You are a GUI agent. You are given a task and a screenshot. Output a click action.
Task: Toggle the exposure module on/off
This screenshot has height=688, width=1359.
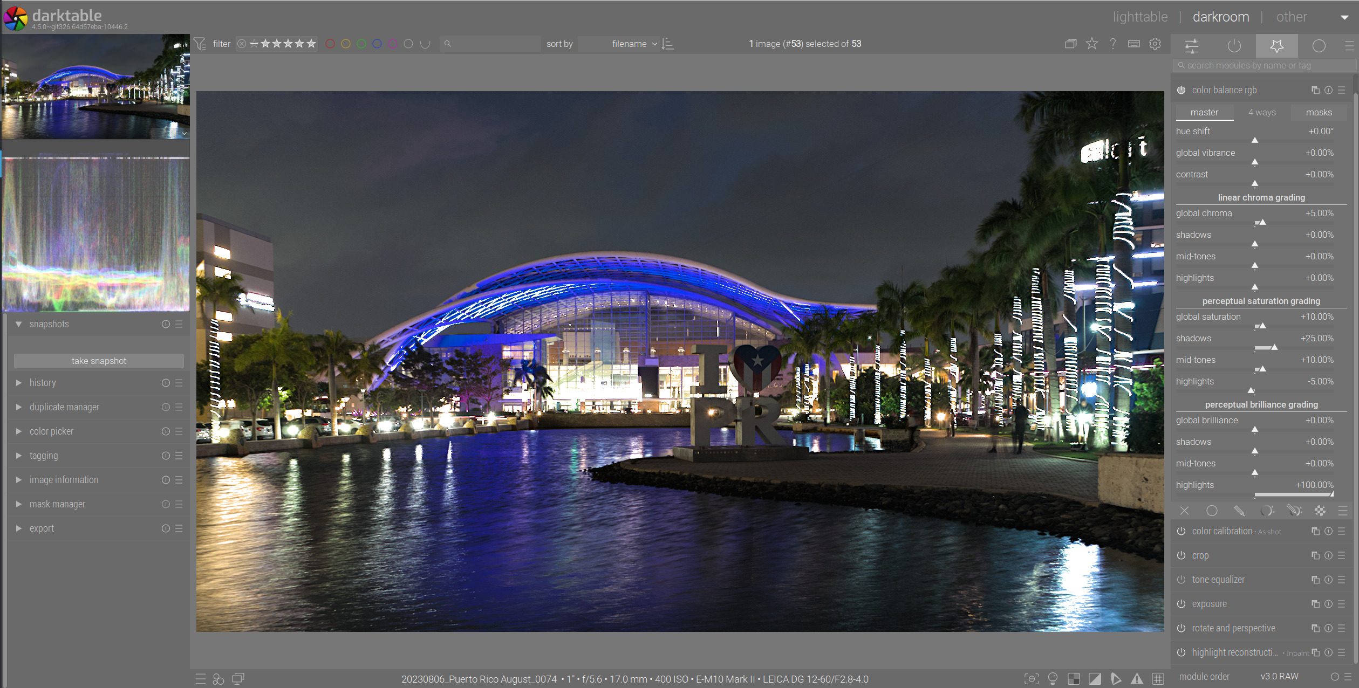pos(1181,604)
